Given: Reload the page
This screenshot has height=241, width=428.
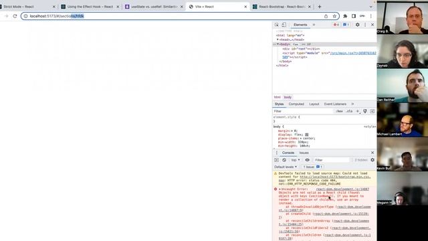Looking at the screenshot, I should coord(15,16).
